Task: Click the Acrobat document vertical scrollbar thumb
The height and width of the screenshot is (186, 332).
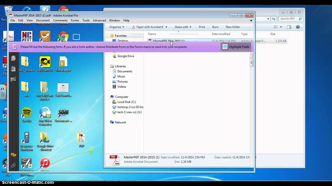Action: click(251, 63)
